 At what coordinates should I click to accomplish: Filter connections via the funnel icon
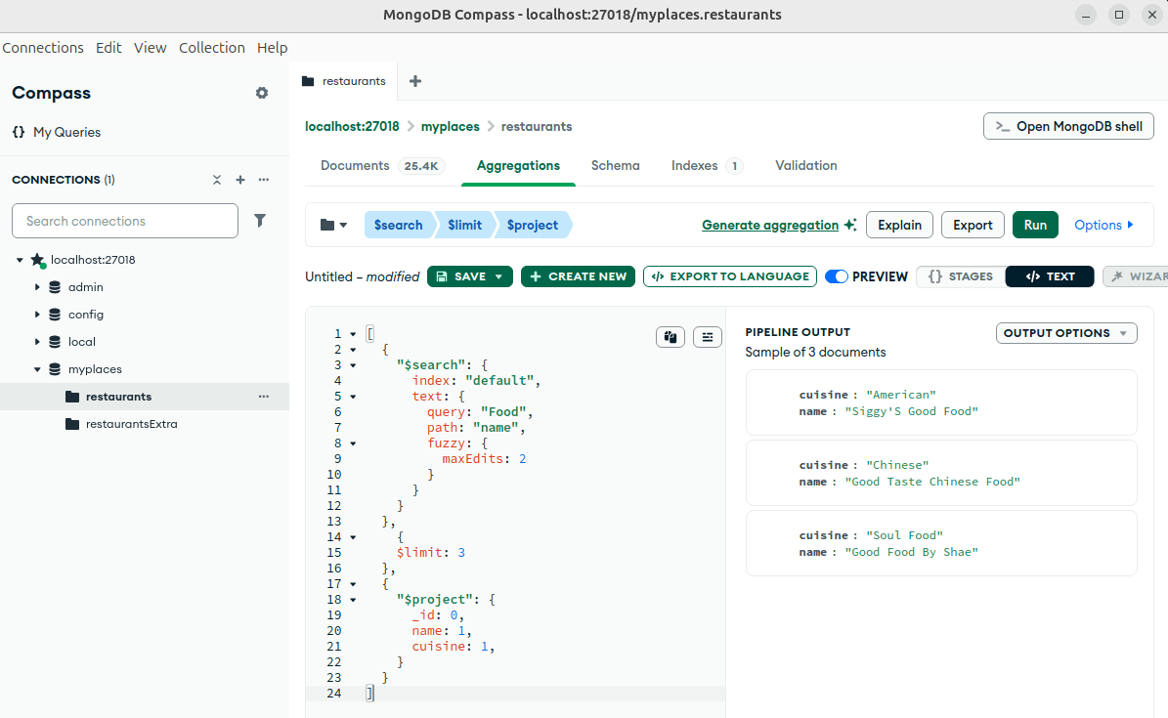[x=260, y=221]
